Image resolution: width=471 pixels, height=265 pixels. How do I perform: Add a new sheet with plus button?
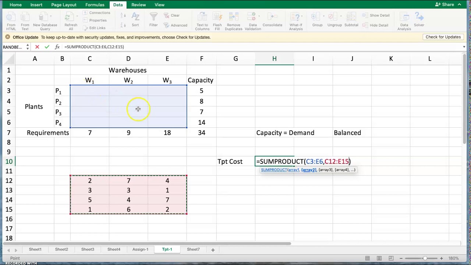tap(213, 250)
